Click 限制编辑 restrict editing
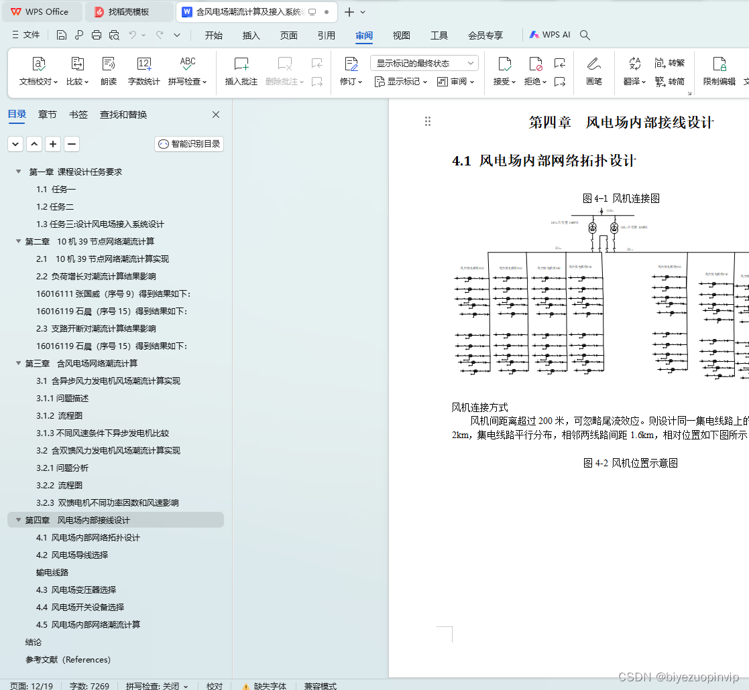This screenshot has width=749, height=690. click(x=719, y=72)
